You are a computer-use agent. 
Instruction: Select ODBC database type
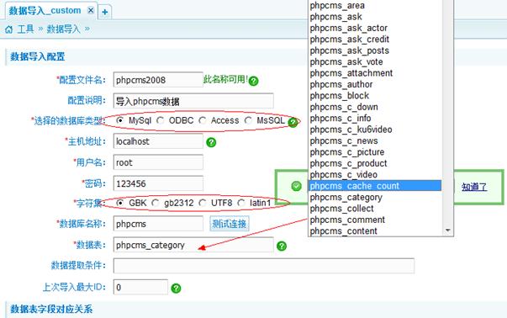pos(161,120)
